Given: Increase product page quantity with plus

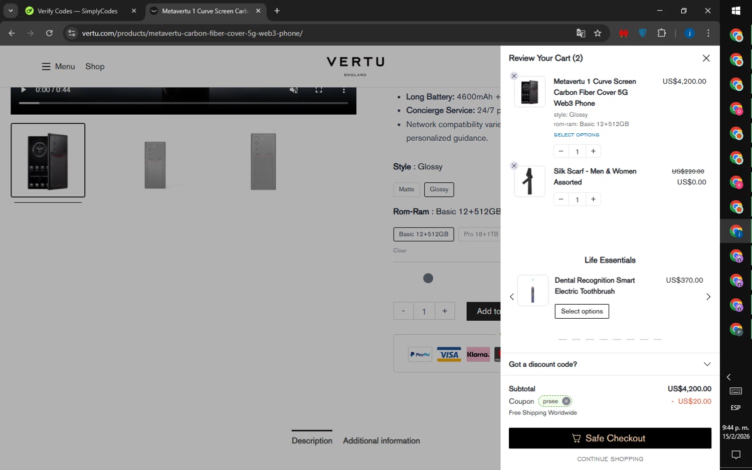Looking at the screenshot, I should pyautogui.click(x=445, y=311).
